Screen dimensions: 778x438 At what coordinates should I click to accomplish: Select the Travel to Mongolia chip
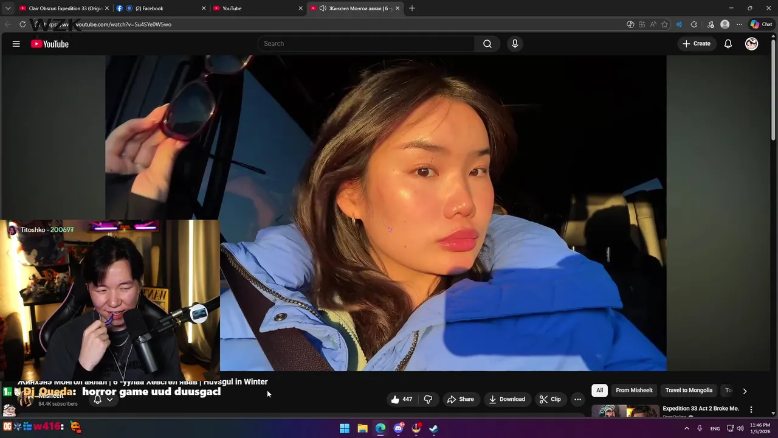(x=689, y=391)
